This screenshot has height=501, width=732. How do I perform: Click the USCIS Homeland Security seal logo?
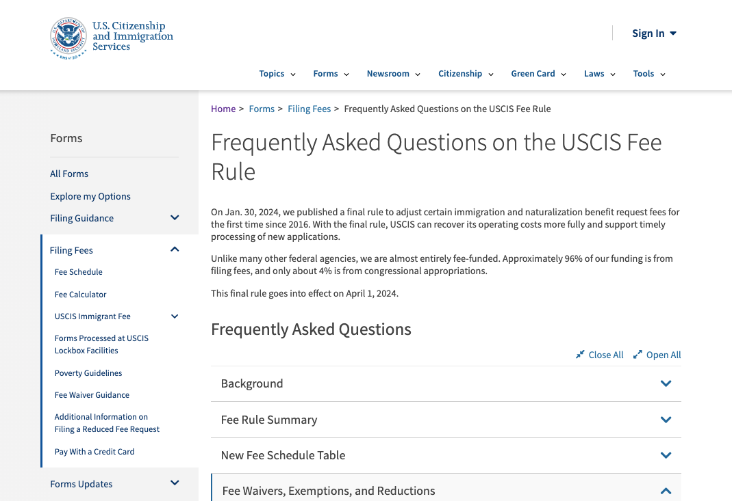(x=68, y=38)
